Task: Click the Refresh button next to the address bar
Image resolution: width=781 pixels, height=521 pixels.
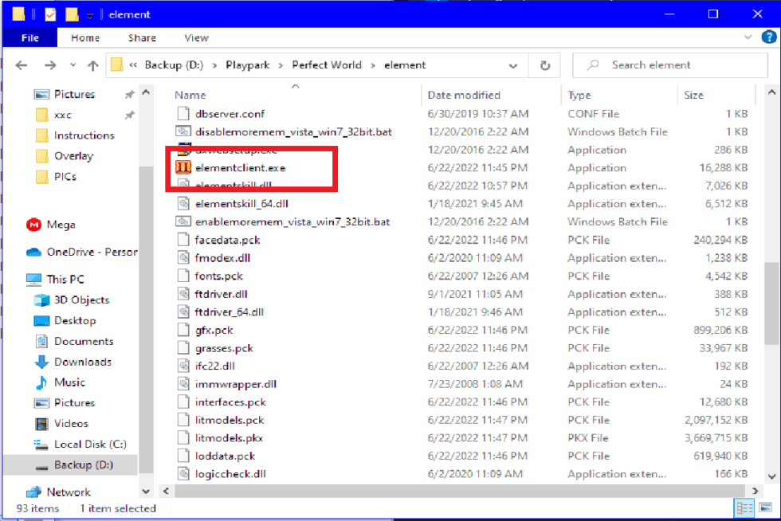Action: click(545, 65)
